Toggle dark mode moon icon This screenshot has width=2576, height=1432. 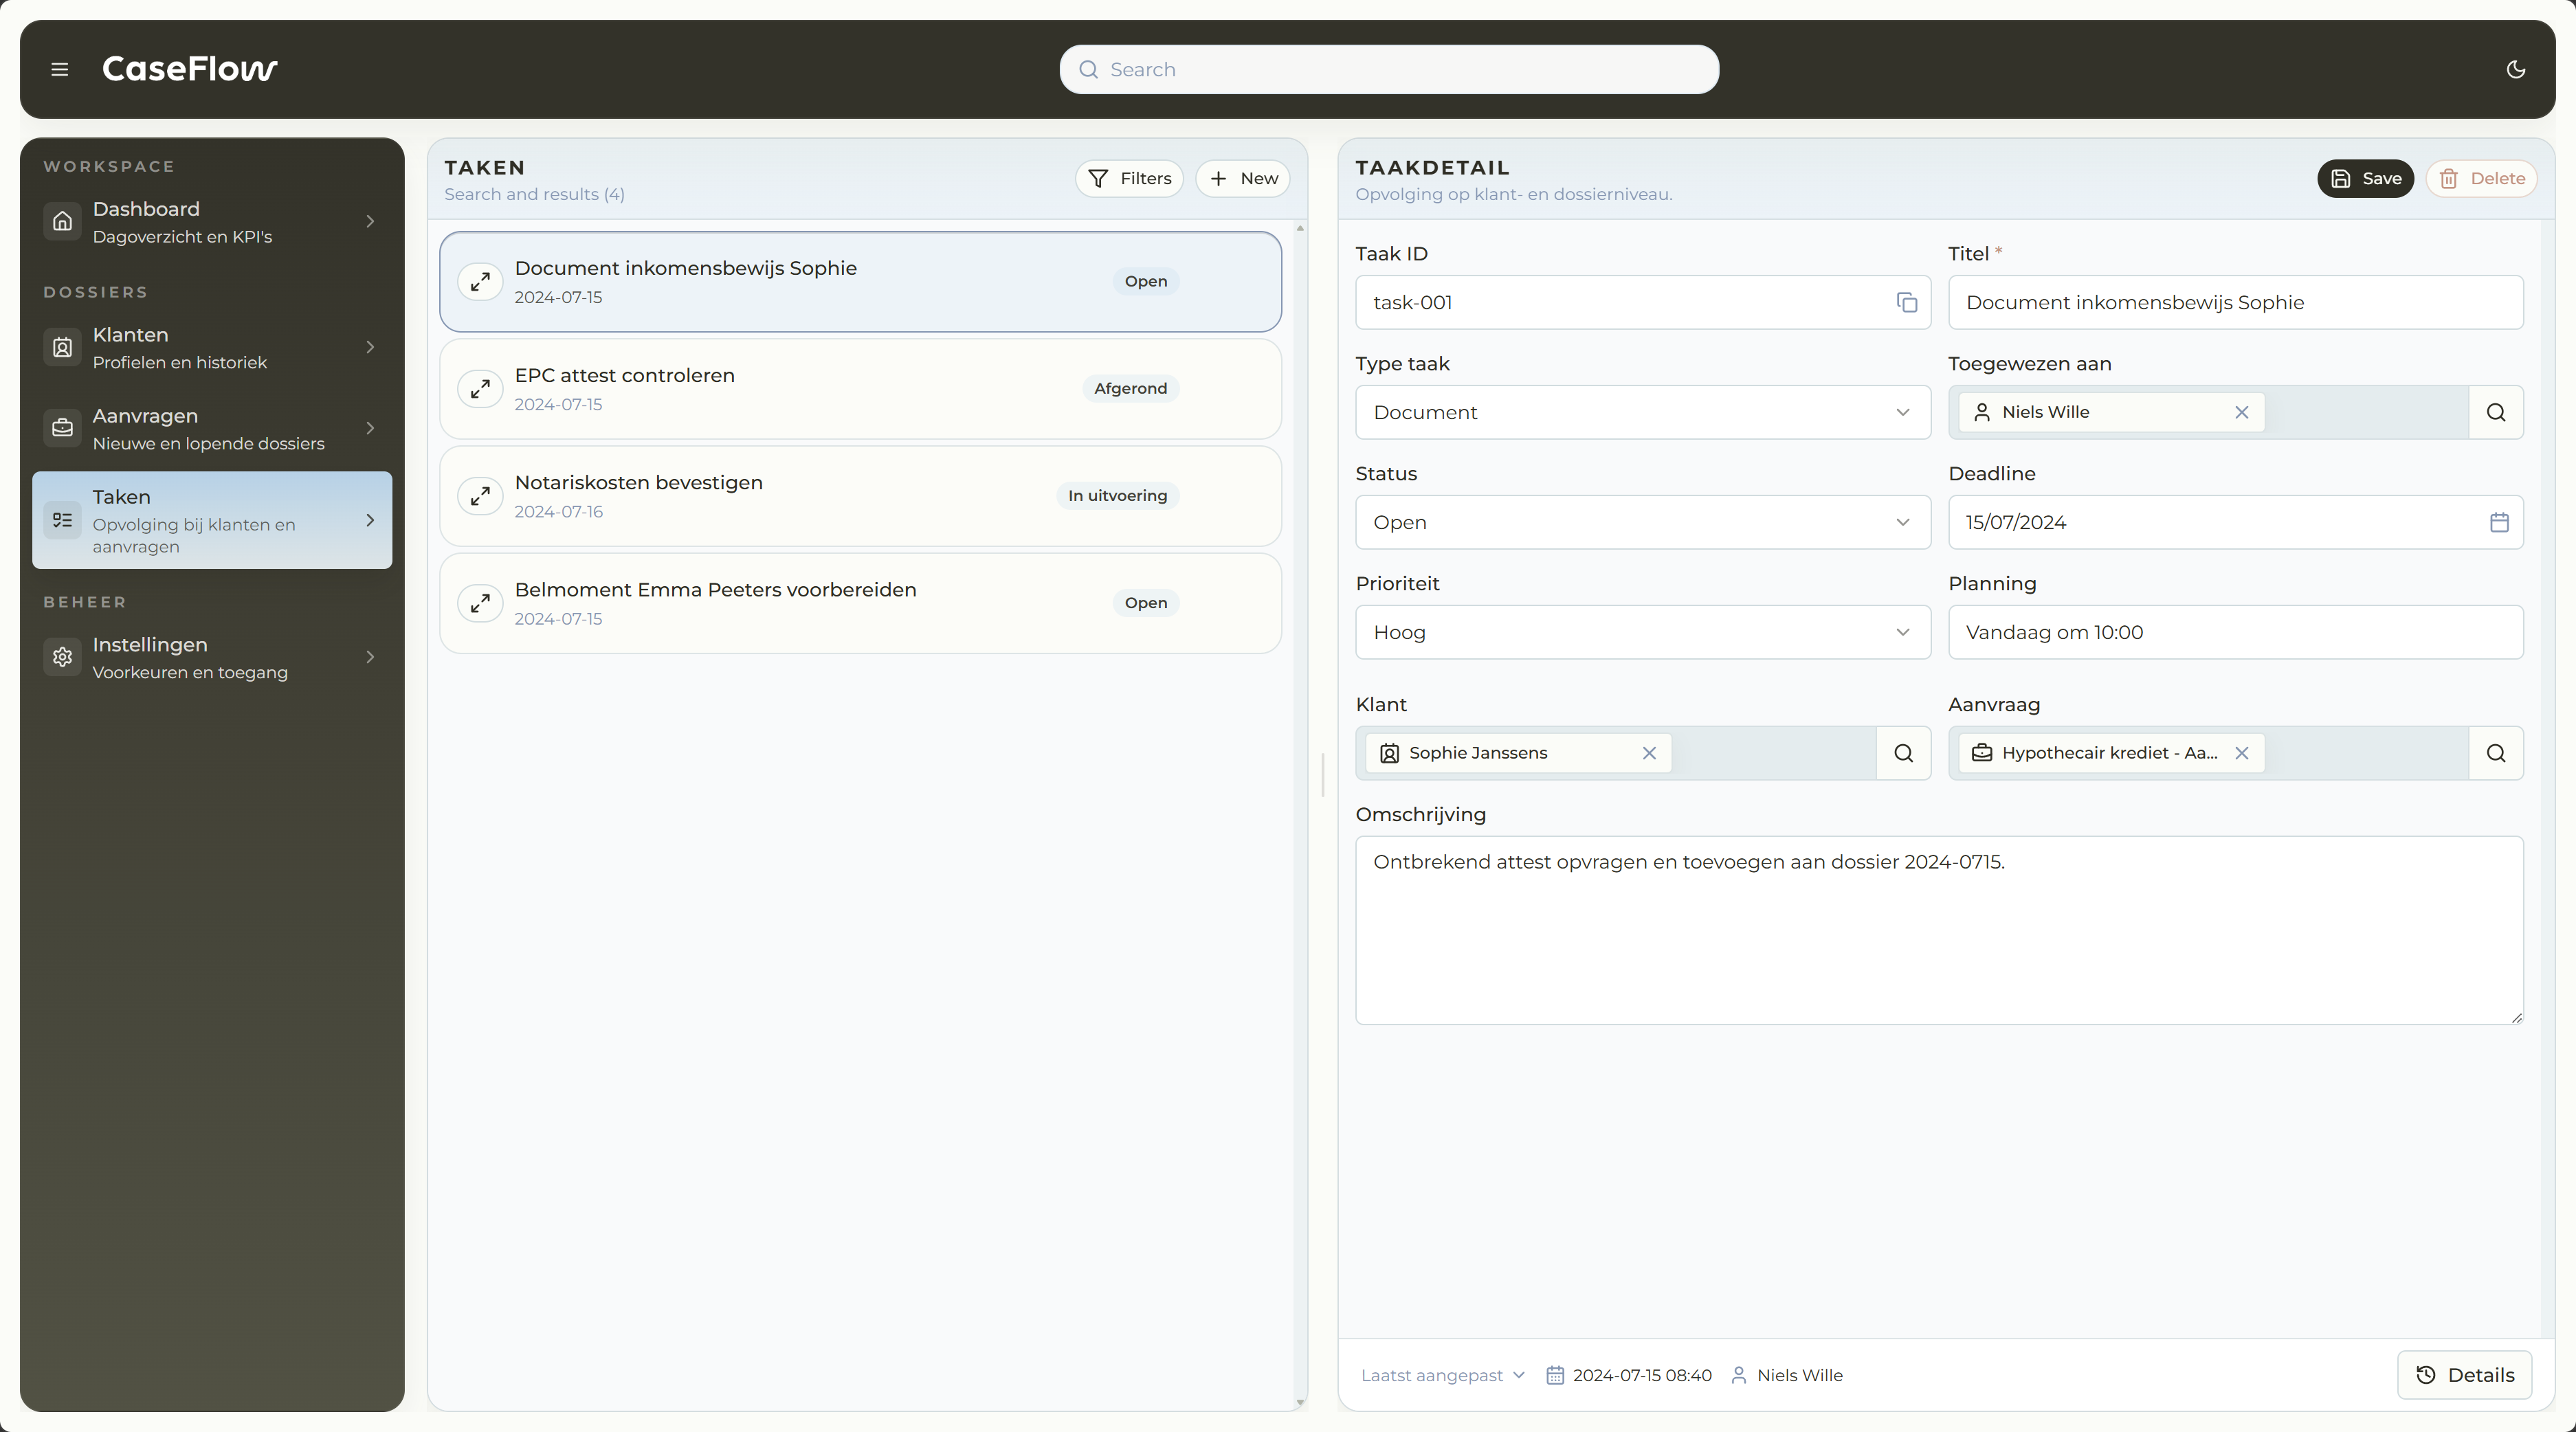[x=2516, y=69]
